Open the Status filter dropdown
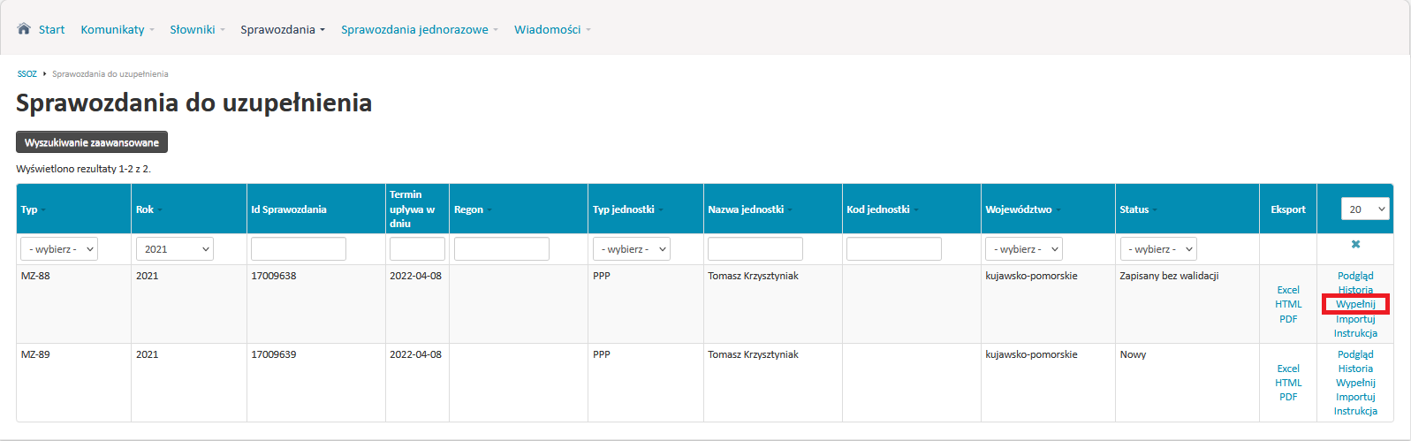The image size is (1411, 441). tap(1158, 249)
